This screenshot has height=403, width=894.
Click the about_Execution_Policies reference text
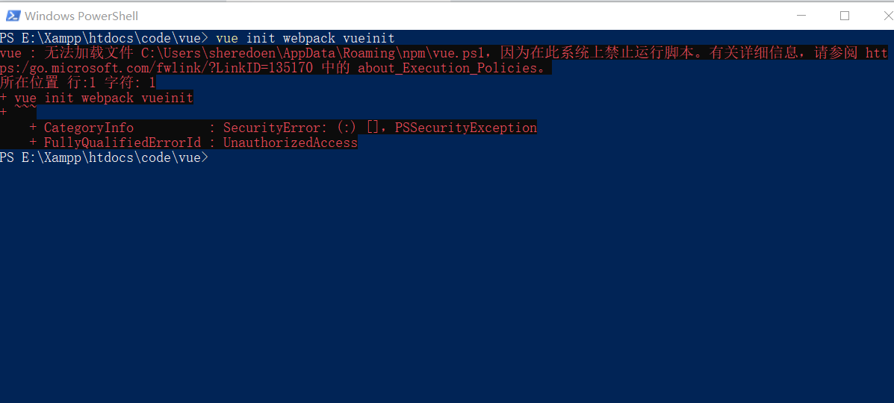click(x=447, y=69)
